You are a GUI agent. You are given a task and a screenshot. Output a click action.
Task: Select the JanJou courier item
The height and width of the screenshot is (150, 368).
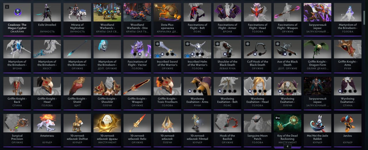pyautogui.click(x=348, y=130)
